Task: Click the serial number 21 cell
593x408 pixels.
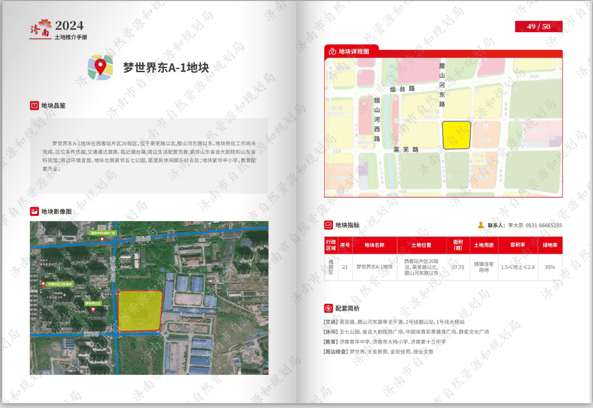Action: (345, 267)
